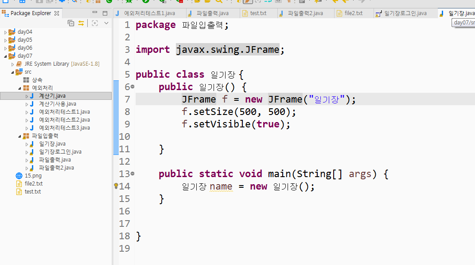The width and height of the screenshot is (475, 265).
Task: Click the warning lightbulb marker at line 14
Action: pyautogui.click(x=116, y=186)
